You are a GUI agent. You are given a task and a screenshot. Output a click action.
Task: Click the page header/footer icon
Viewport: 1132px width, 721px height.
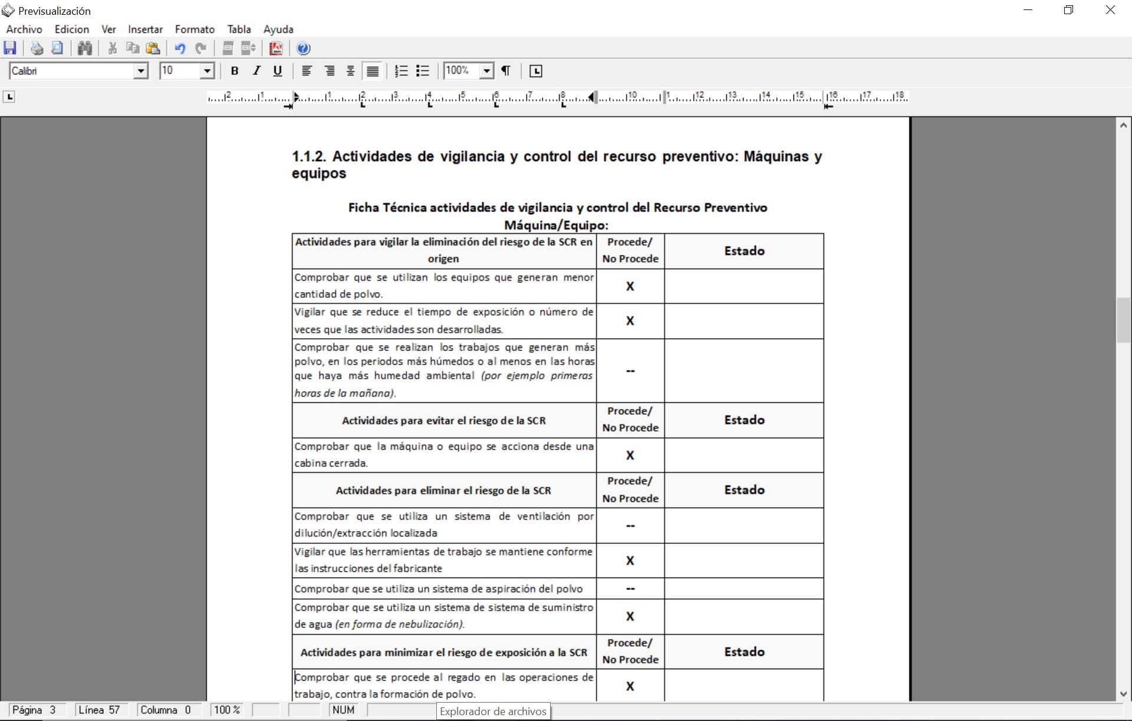(x=228, y=48)
